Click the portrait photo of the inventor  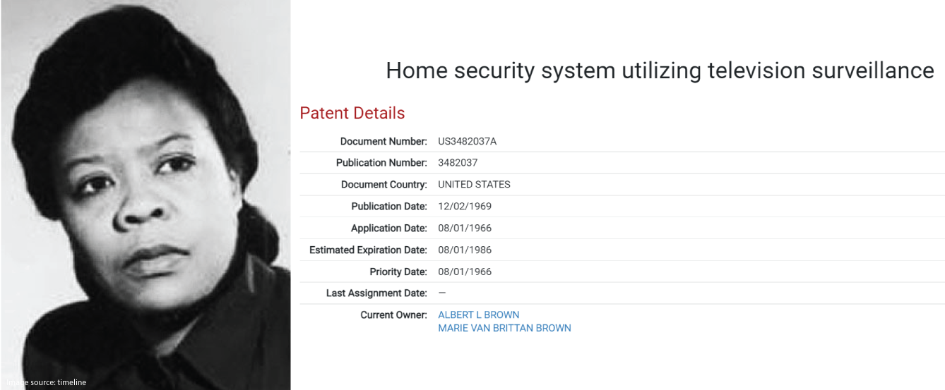pos(145,195)
